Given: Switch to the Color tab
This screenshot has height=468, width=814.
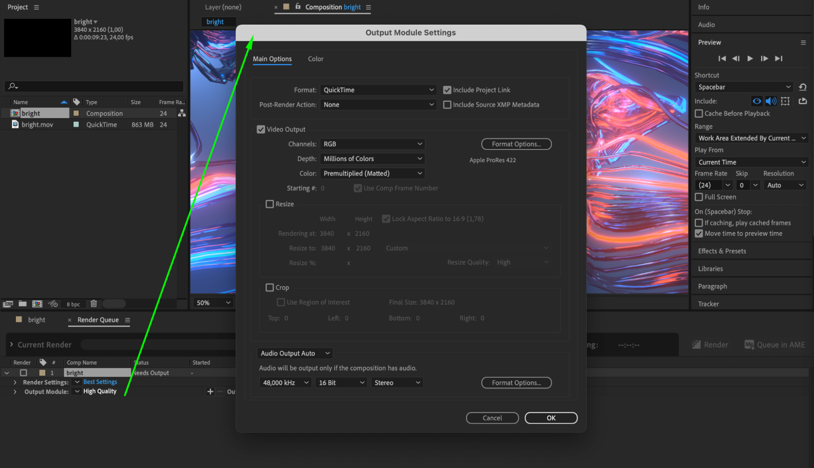Looking at the screenshot, I should (316, 59).
